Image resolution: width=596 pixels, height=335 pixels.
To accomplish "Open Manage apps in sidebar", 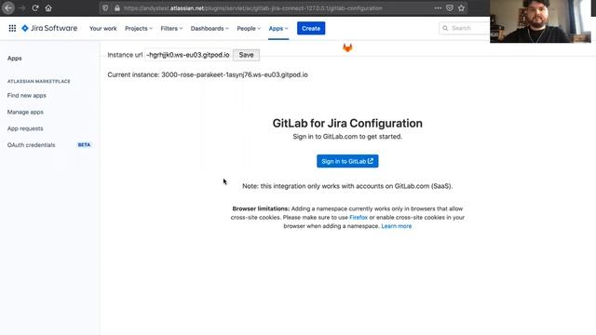I will [x=25, y=112].
